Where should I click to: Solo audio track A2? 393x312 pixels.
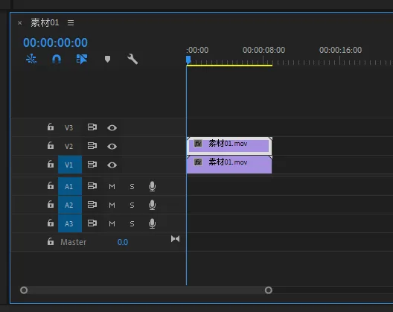pos(132,206)
